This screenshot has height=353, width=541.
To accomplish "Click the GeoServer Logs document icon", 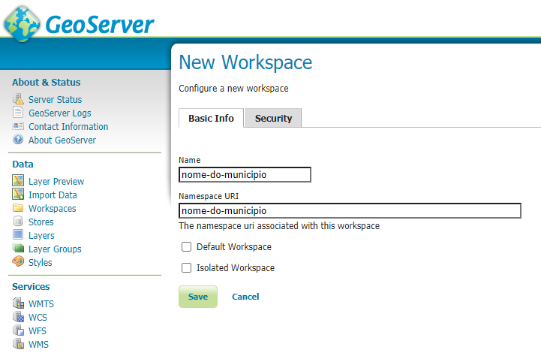I will pos(19,113).
